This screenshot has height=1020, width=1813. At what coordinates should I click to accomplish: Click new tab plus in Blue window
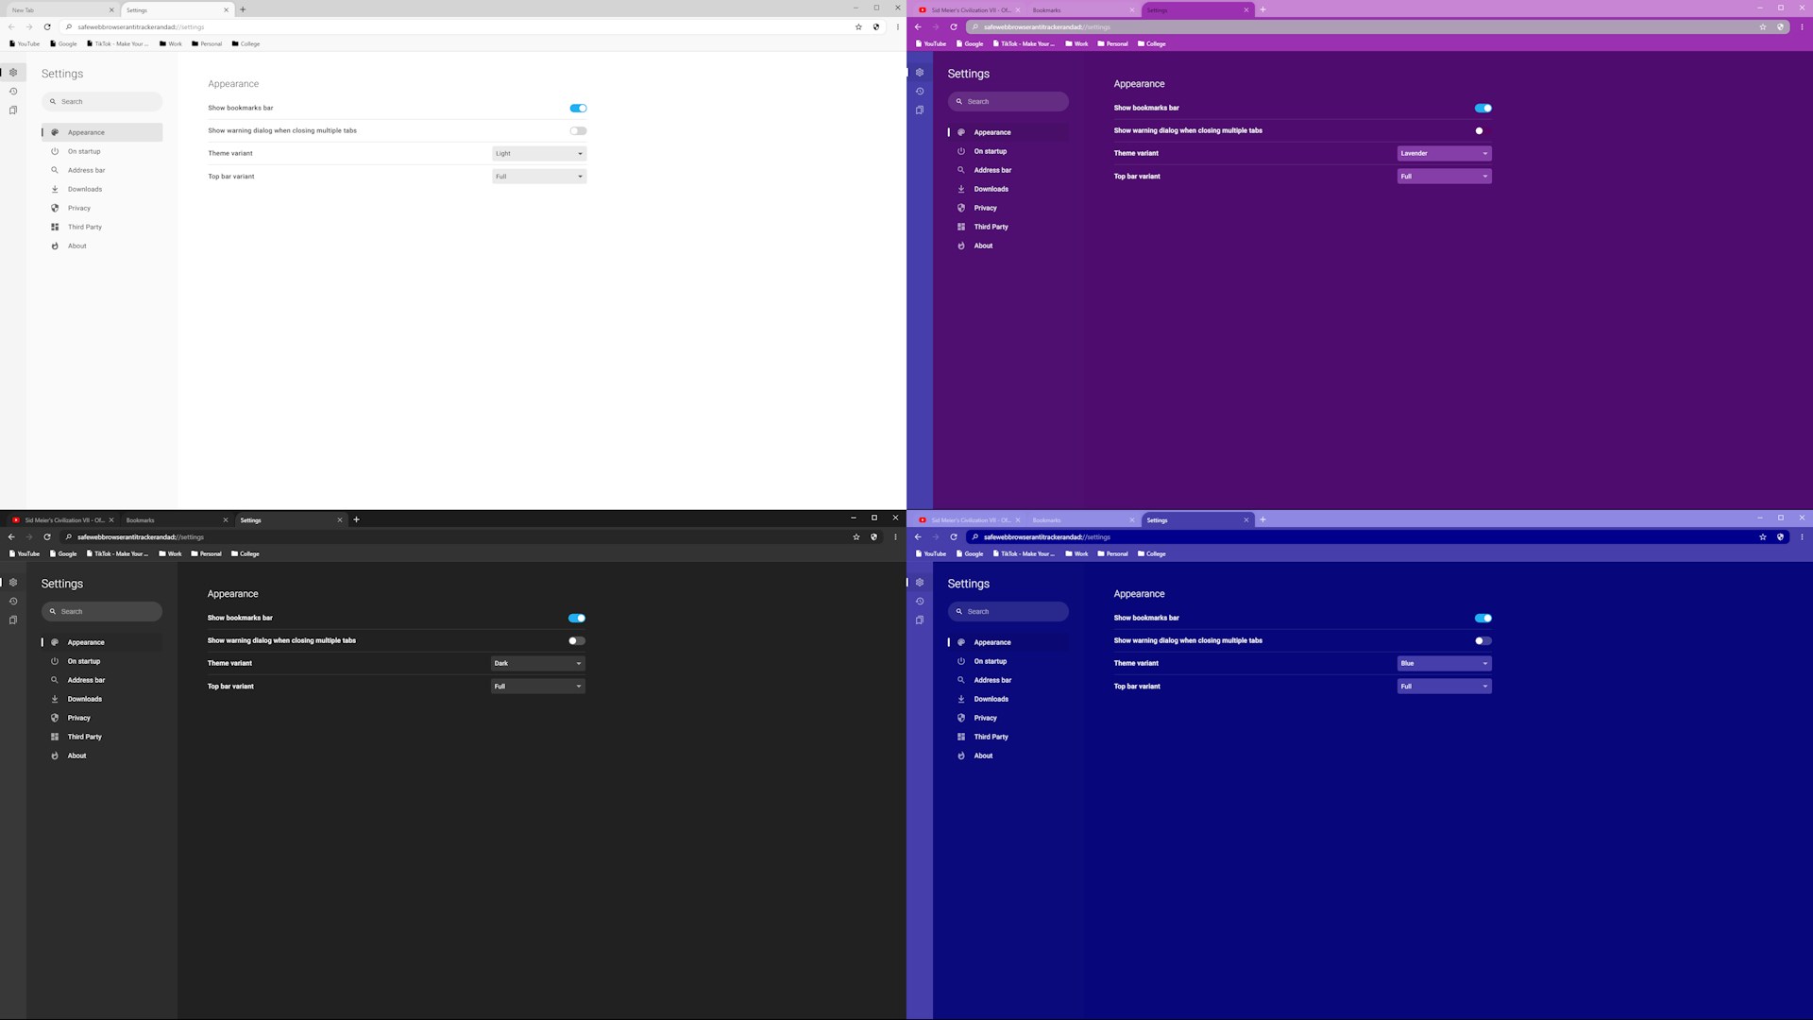1262,519
